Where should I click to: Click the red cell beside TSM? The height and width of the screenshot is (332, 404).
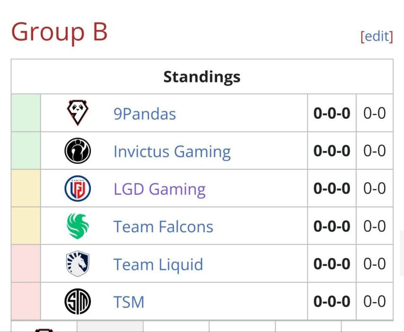pyautogui.click(x=26, y=302)
